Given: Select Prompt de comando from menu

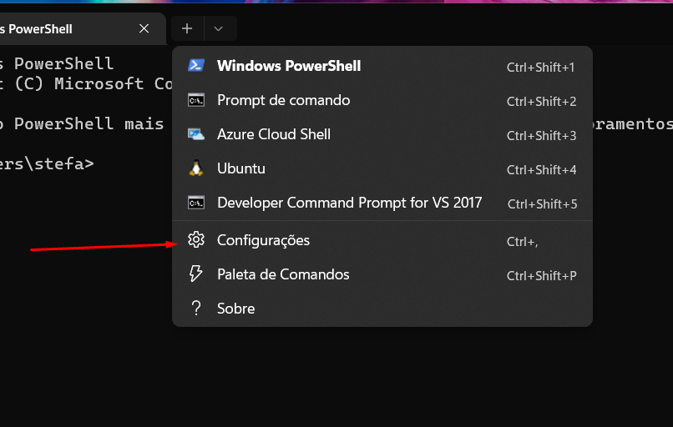Looking at the screenshot, I should click(283, 100).
